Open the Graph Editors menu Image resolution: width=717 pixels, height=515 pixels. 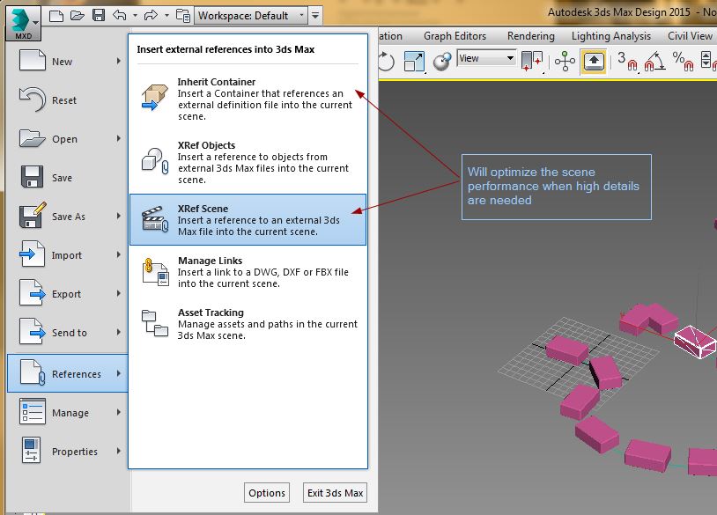point(455,36)
